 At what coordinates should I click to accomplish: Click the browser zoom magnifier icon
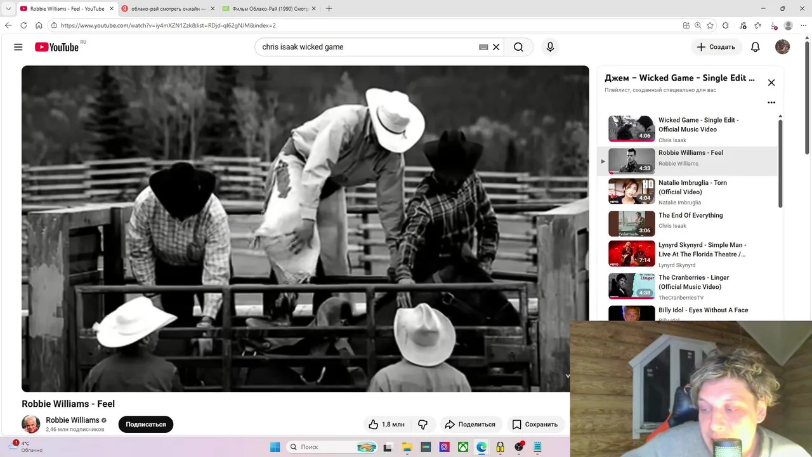tap(698, 25)
